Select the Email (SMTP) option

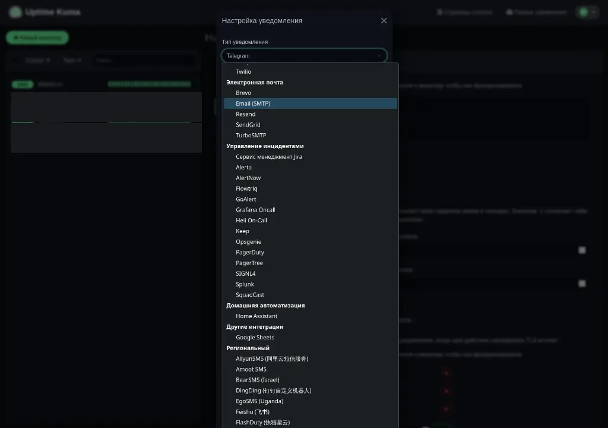[x=310, y=103]
